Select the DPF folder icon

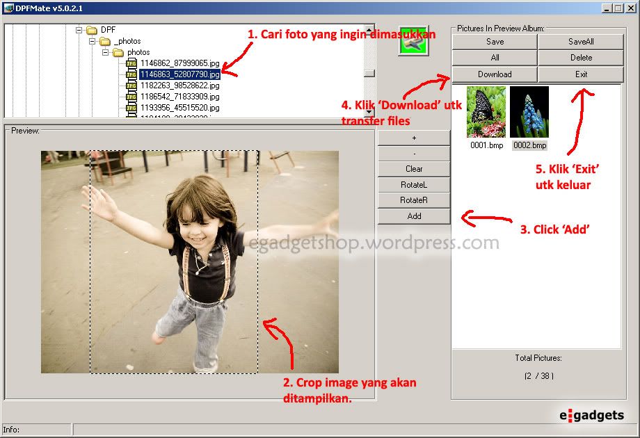point(92,30)
